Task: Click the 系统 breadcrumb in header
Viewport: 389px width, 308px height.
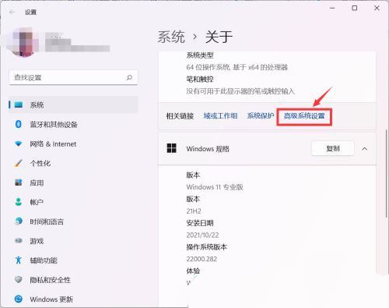Action: coord(171,37)
